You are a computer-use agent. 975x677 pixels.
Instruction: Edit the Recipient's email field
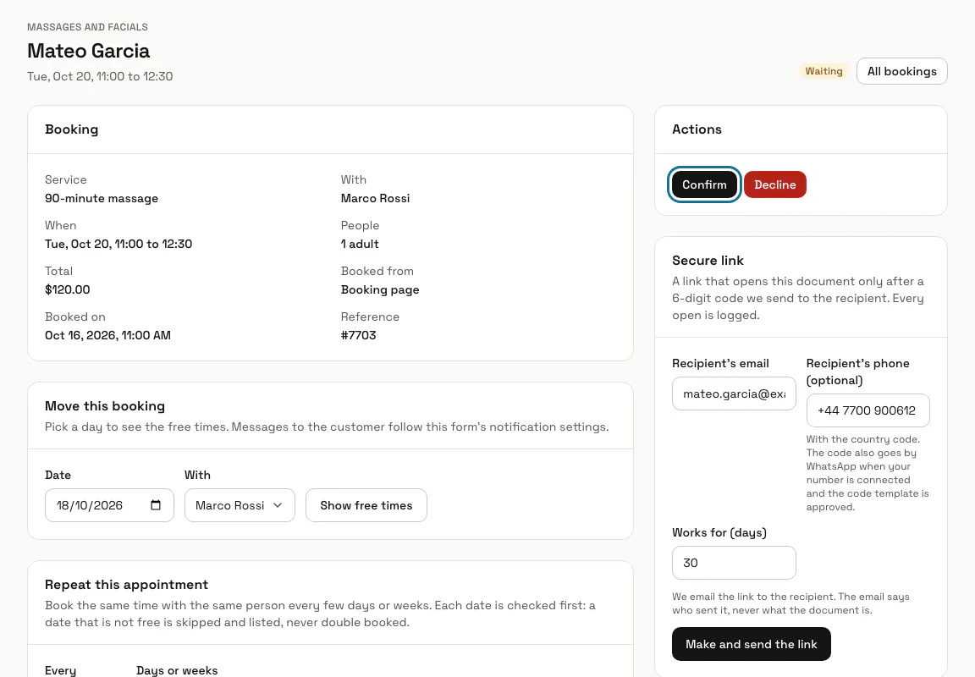734,394
